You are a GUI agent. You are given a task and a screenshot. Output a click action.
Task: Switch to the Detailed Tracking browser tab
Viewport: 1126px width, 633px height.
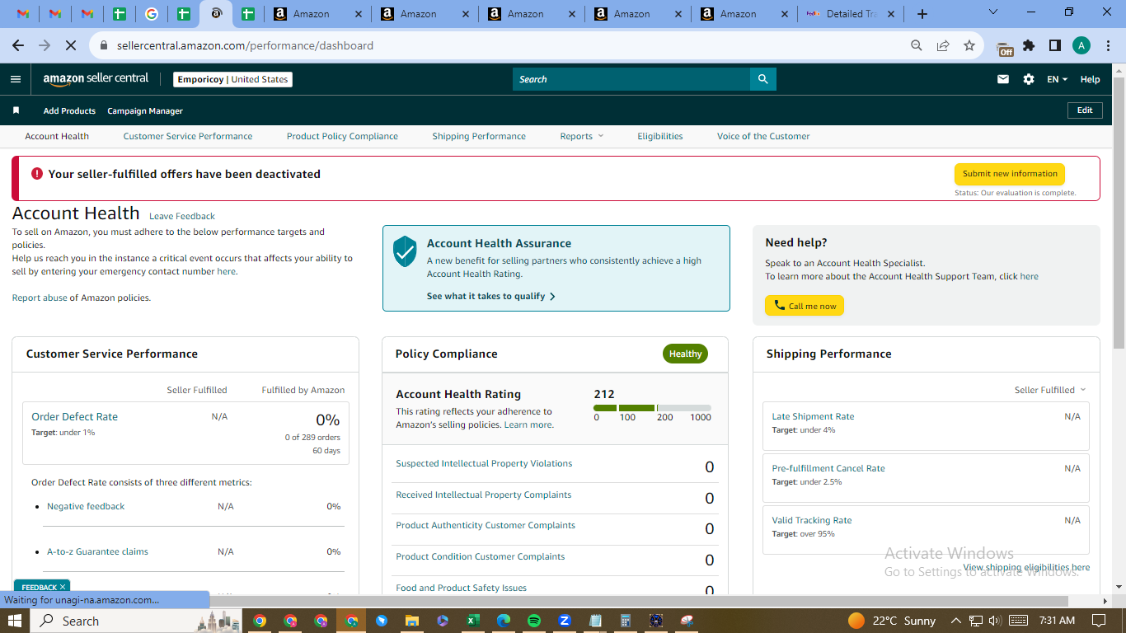(852, 14)
